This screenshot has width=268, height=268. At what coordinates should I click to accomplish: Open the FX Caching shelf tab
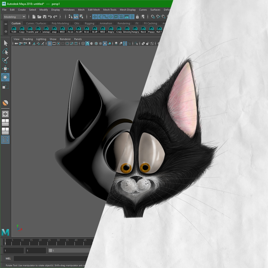pos(150,23)
